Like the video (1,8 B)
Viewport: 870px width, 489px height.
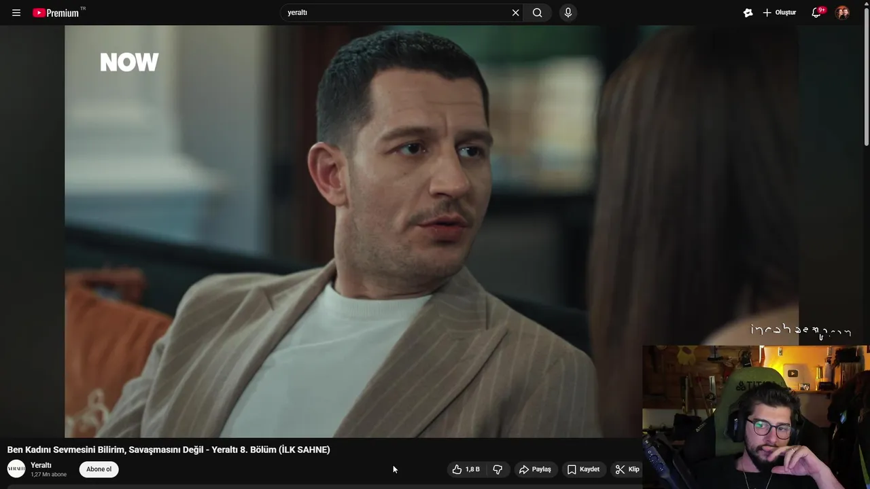coord(466,469)
